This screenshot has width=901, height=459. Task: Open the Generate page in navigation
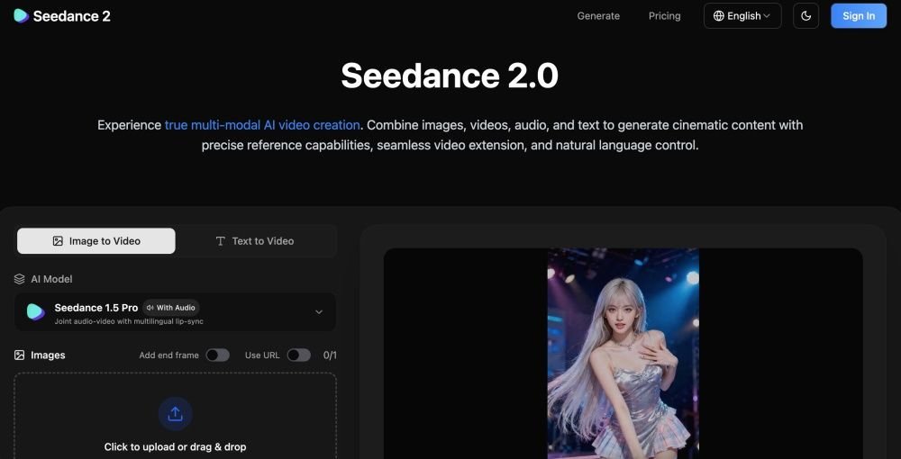tap(598, 16)
